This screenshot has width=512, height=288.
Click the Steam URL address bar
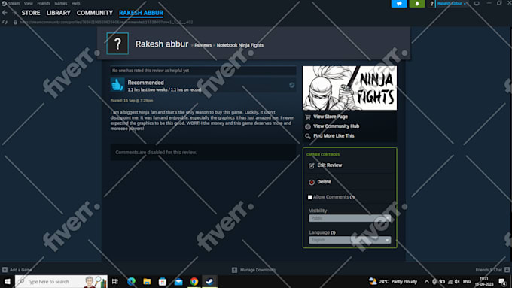(106, 22)
